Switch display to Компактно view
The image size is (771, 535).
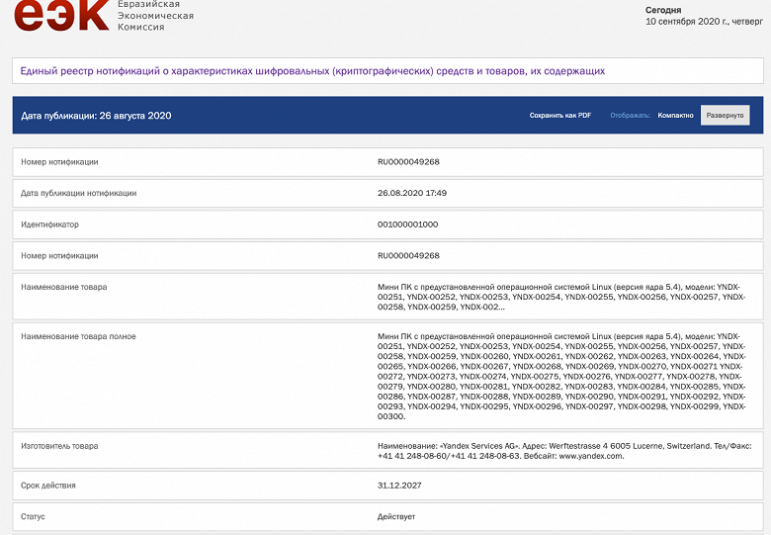click(x=675, y=116)
